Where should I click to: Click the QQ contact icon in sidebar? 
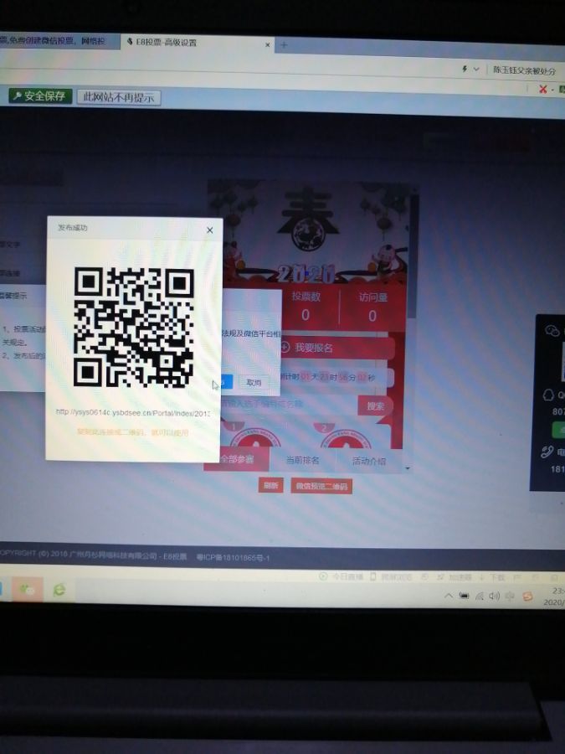click(551, 395)
